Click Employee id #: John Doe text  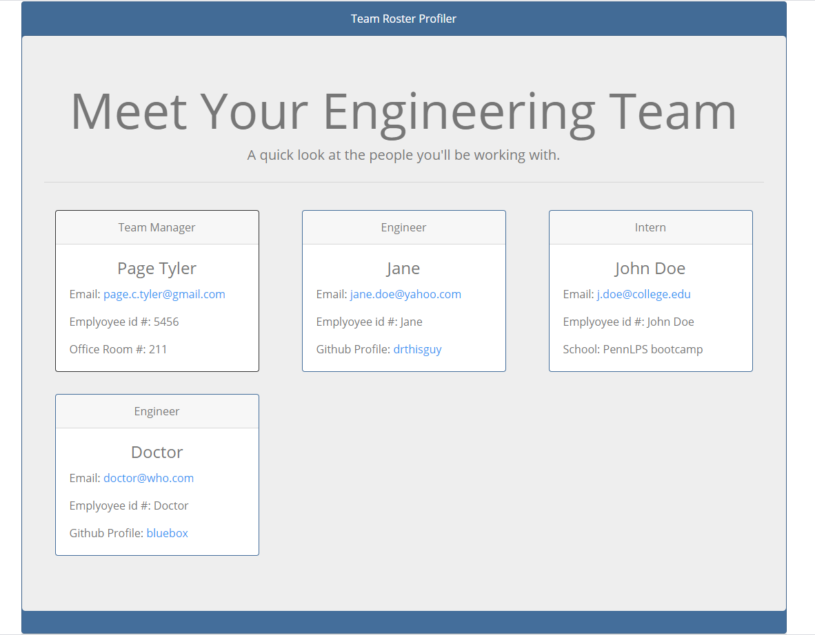[x=628, y=322]
